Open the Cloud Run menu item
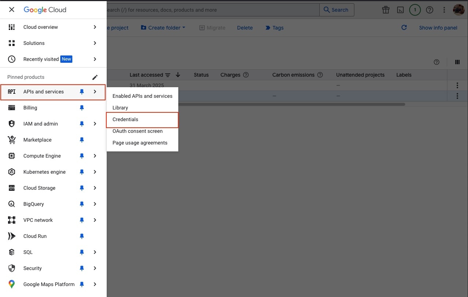 (x=53, y=236)
